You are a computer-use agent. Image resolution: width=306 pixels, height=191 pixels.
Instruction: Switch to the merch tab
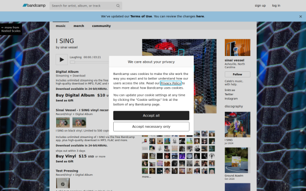tap(79, 26)
